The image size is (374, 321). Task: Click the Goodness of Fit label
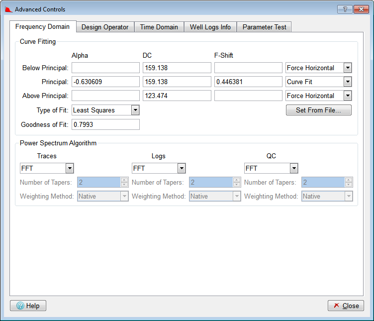tap(45, 124)
